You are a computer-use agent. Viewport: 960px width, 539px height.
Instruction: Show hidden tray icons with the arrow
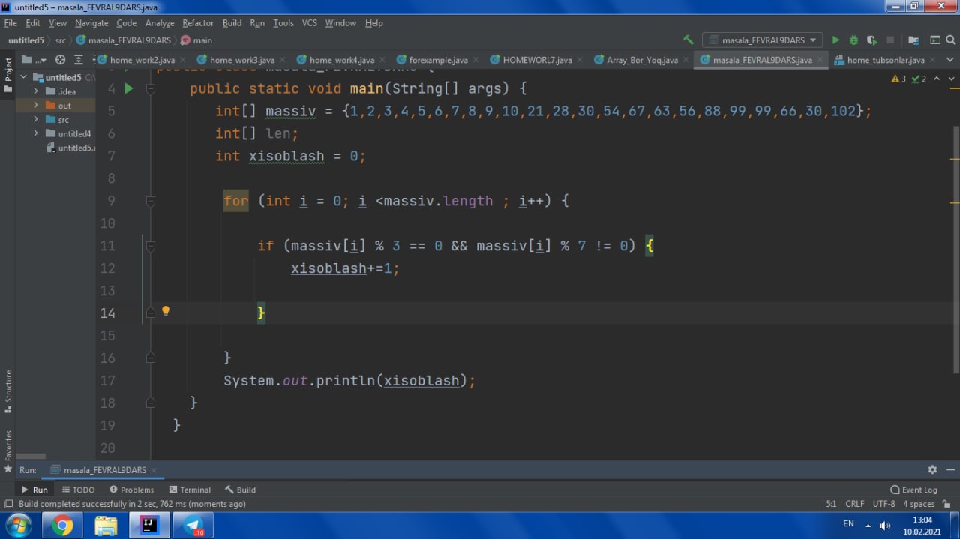click(868, 525)
